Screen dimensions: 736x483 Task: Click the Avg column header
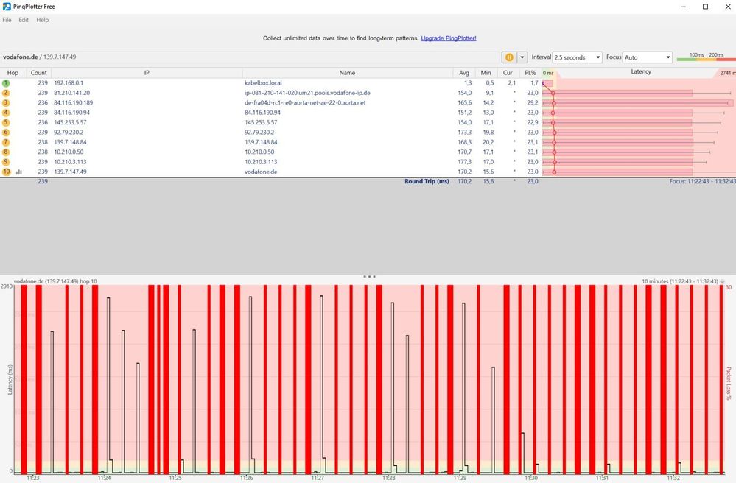[463, 73]
